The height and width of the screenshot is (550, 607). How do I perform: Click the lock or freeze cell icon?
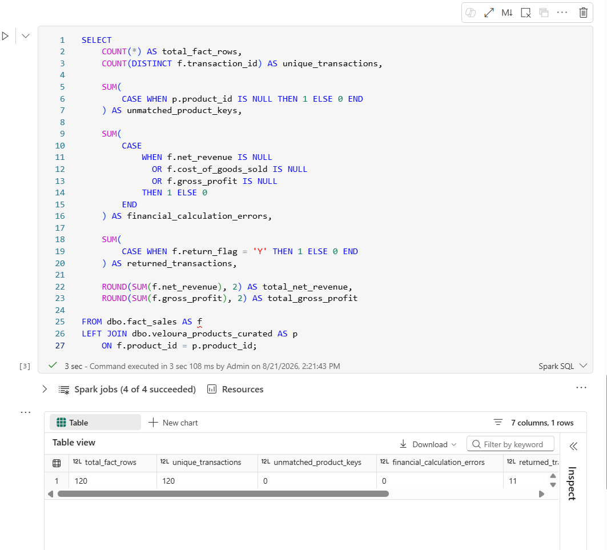(544, 13)
